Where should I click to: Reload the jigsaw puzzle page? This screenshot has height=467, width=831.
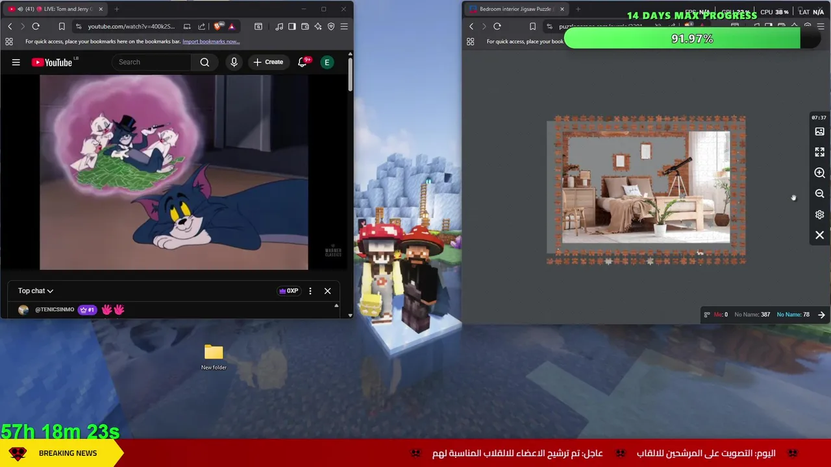pyautogui.click(x=497, y=27)
